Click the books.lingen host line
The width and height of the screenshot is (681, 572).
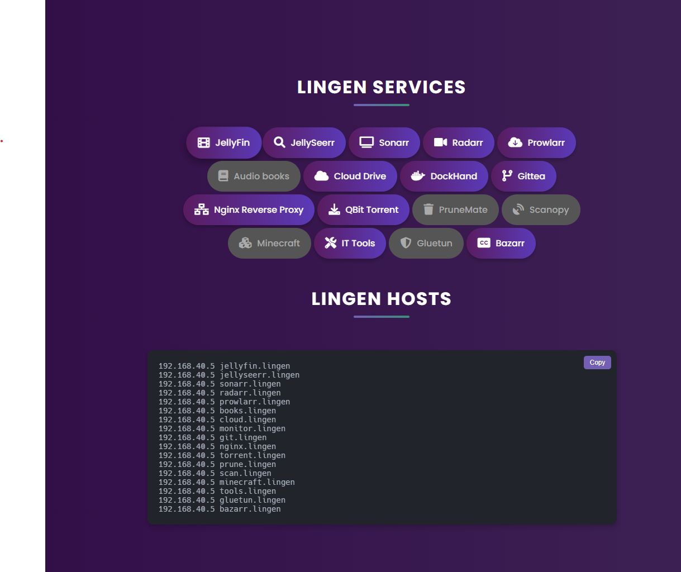[x=217, y=411]
